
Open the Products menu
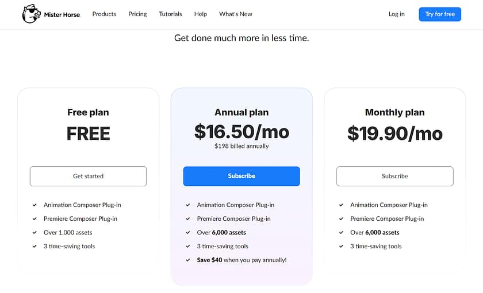(x=104, y=14)
